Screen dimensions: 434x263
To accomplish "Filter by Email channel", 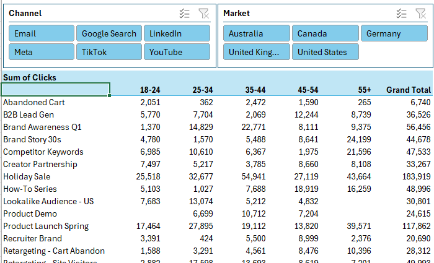I will (x=42, y=33).
